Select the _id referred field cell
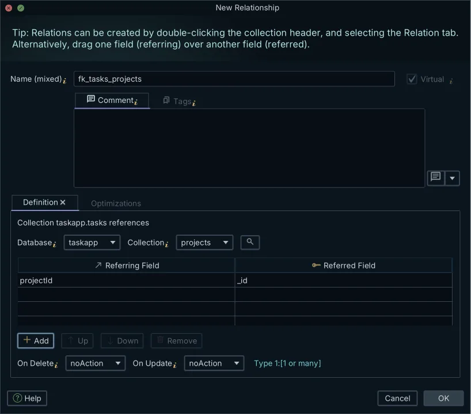 click(343, 280)
